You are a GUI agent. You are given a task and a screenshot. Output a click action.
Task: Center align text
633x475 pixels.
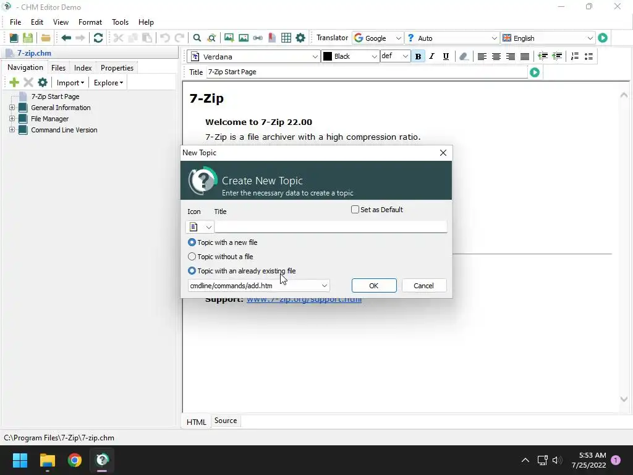[x=496, y=56]
